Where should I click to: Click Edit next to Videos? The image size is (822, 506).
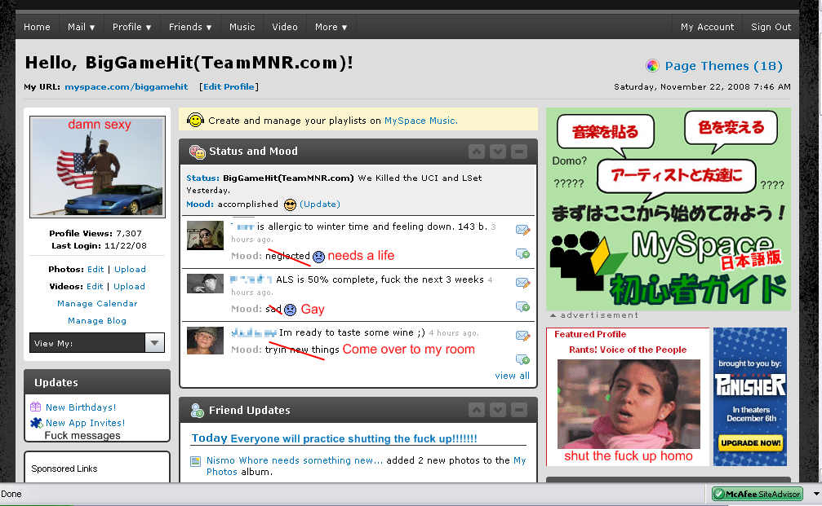(x=95, y=286)
